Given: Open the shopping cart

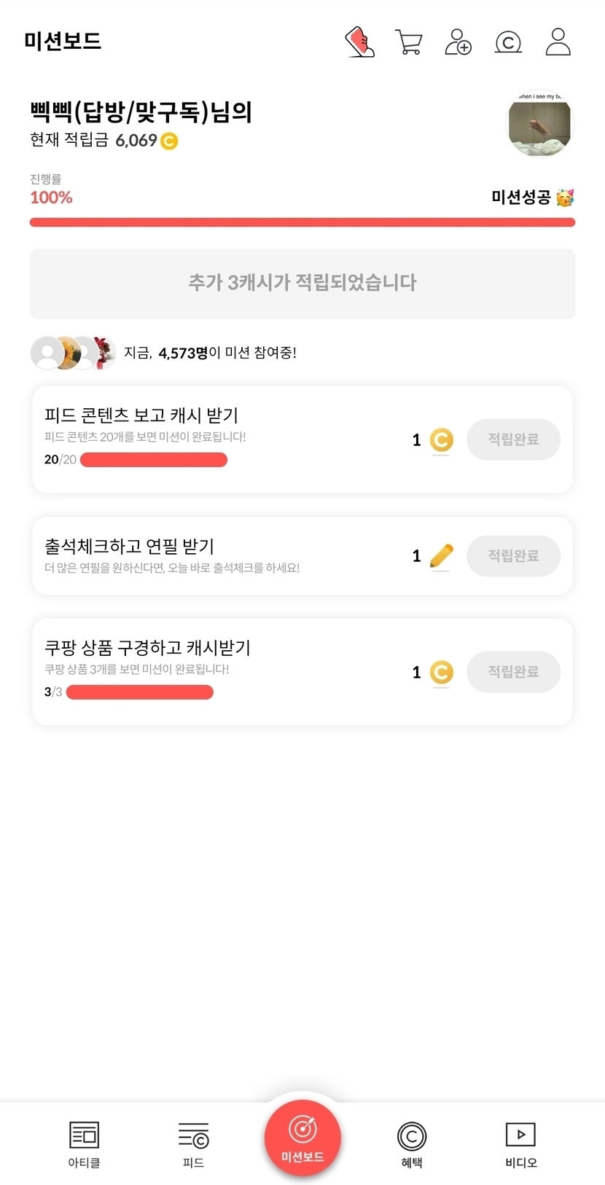Looking at the screenshot, I should 408,42.
